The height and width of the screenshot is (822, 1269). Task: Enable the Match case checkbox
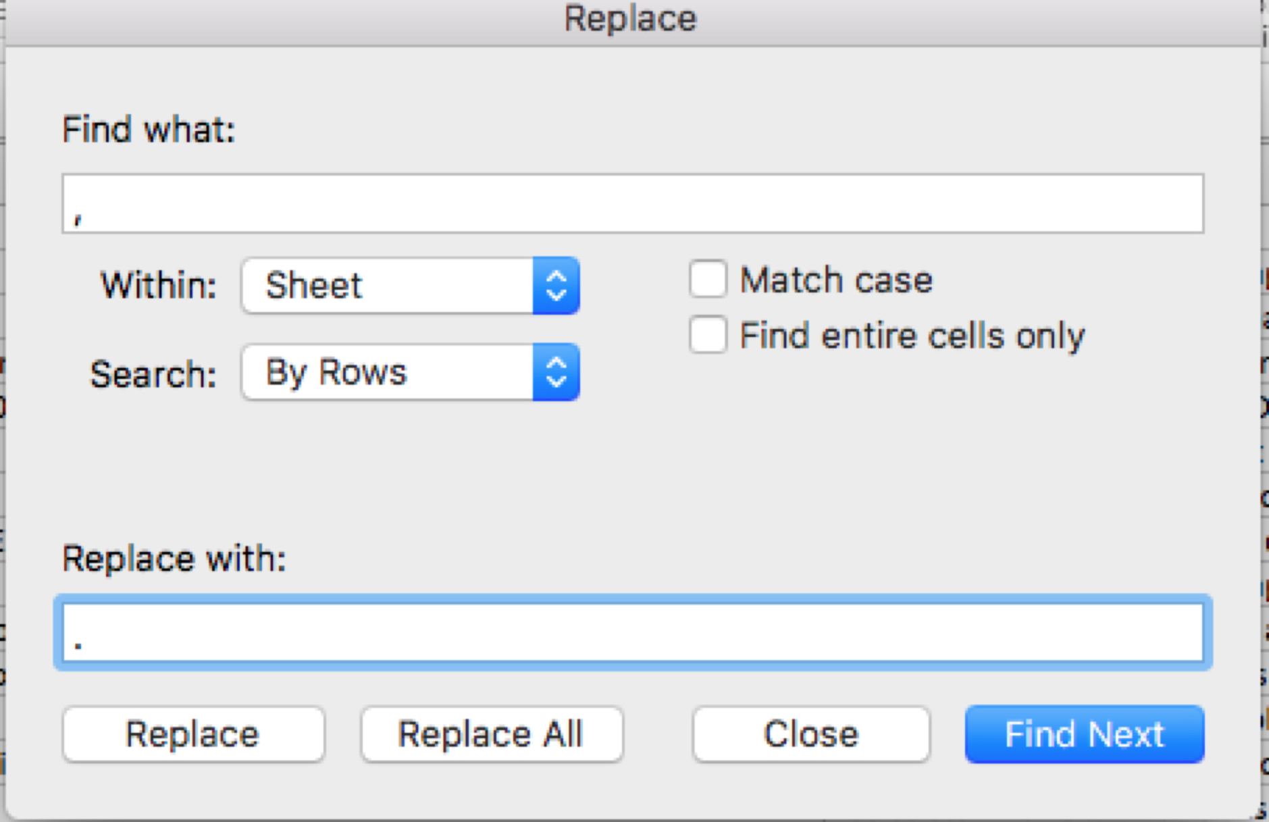pos(708,279)
